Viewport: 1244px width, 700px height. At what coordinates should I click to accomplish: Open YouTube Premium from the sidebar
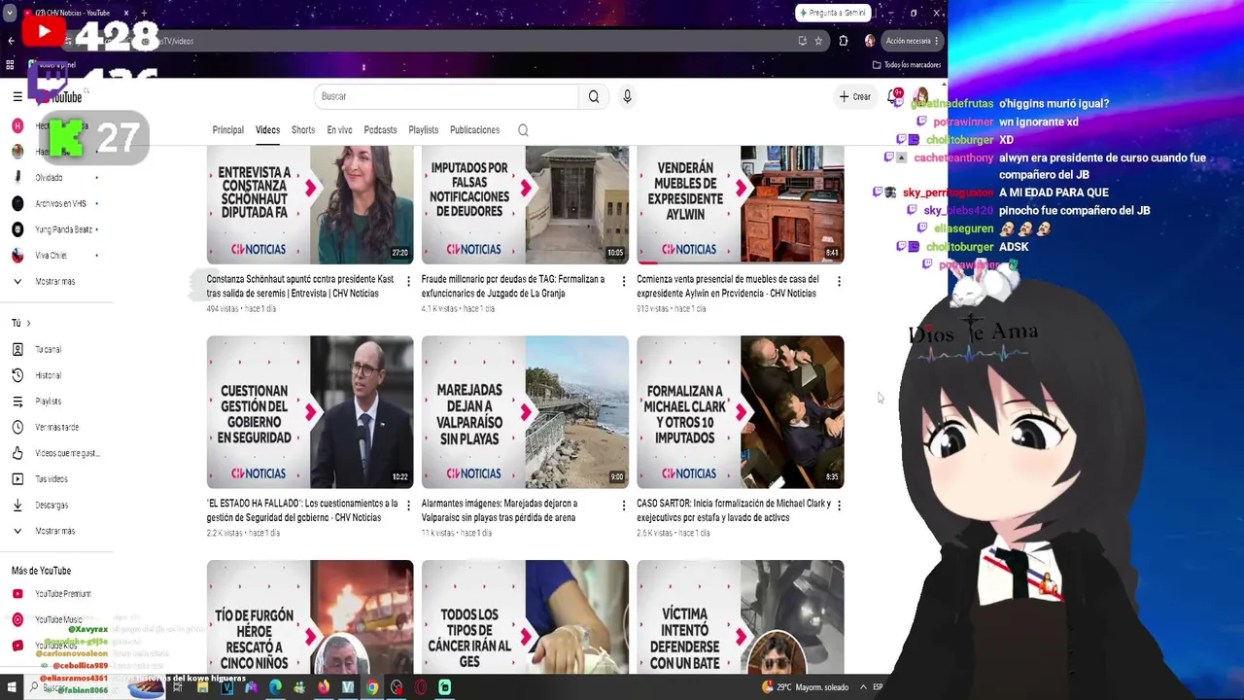[x=52, y=594]
